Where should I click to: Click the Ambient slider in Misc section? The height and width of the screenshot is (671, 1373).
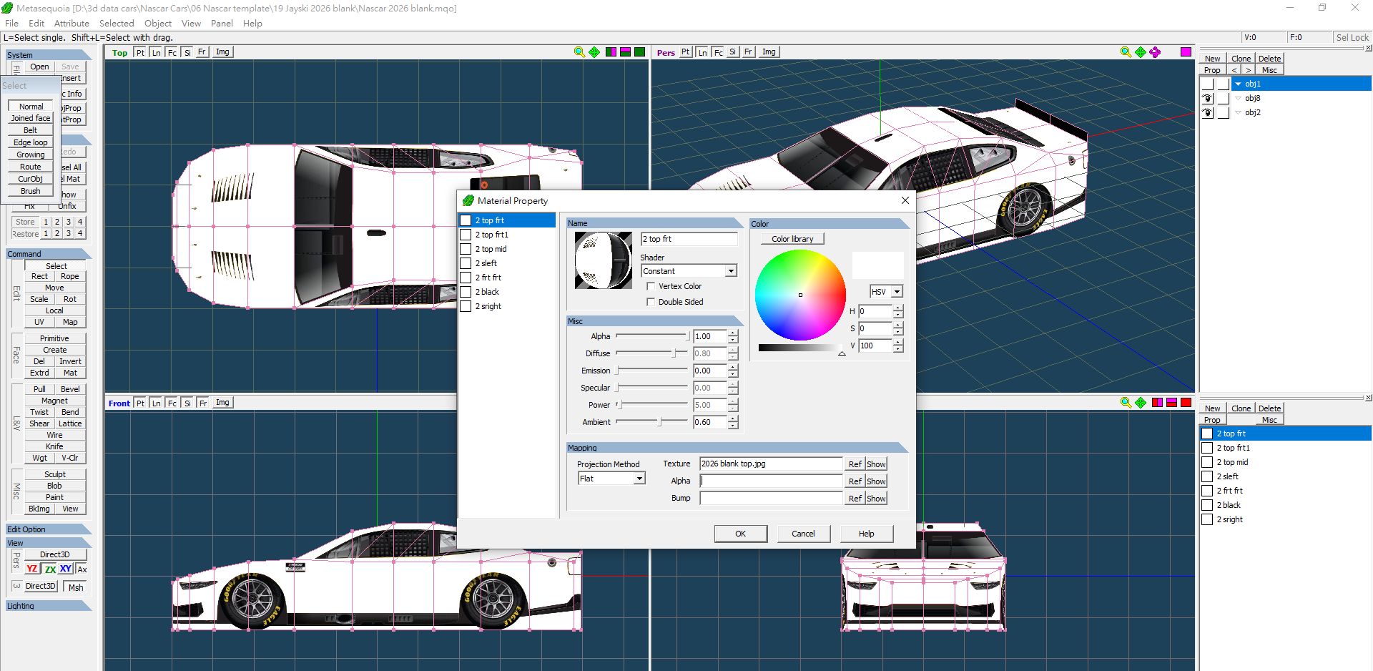[651, 422]
